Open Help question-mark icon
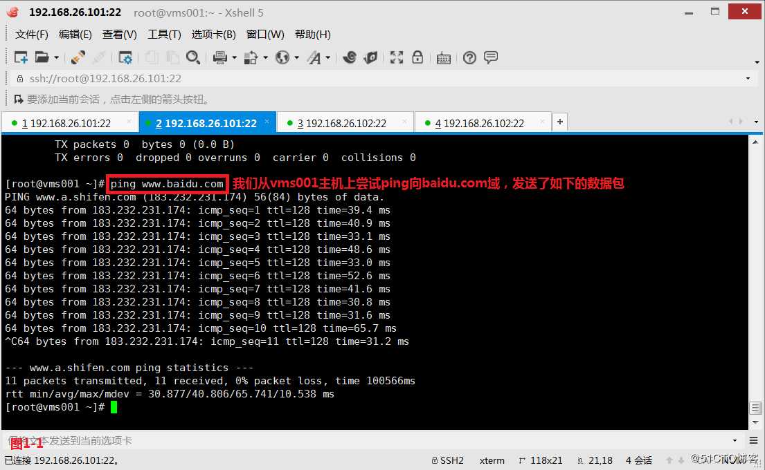This screenshot has width=765, height=470. (469, 57)
